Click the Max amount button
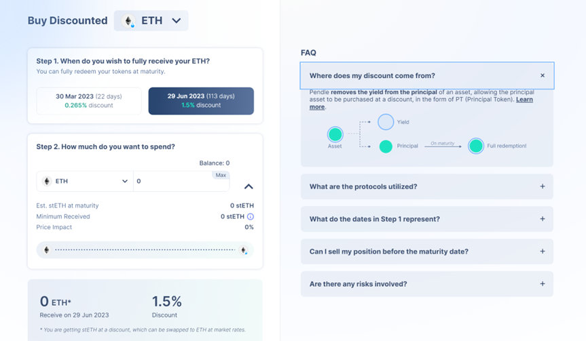The height and width of the screenshot is (341, 586). point(221,175)
